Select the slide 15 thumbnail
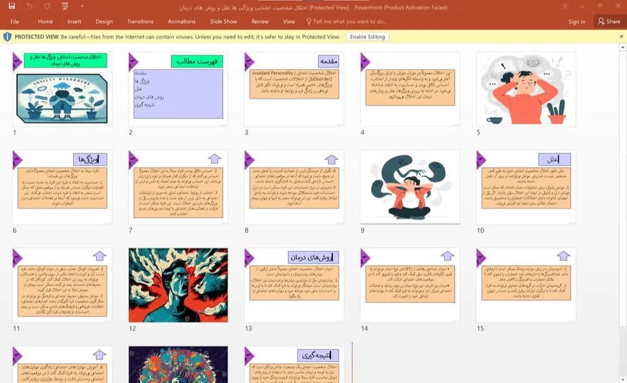The height and width of the screenshot is (383, 627). pyautogui.click(x=526, y=285)
